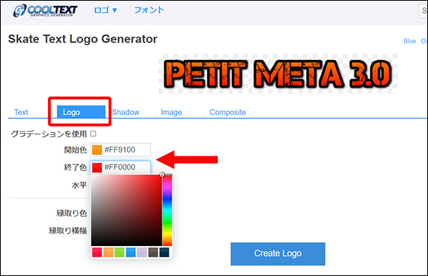Screen dimensions: 428x276
Task: Click the Blue link at top right
Action: click(409, 41)
